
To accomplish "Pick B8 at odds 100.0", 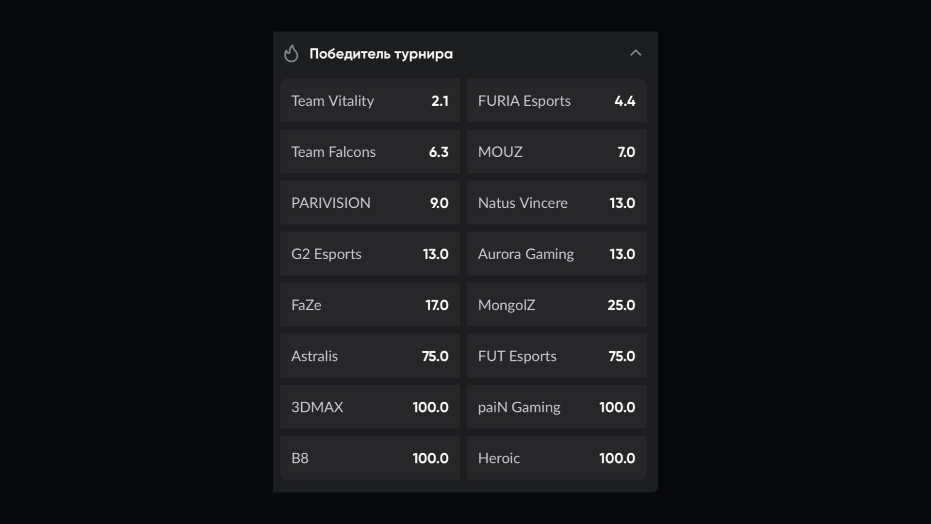I will [x=370, y=458].
